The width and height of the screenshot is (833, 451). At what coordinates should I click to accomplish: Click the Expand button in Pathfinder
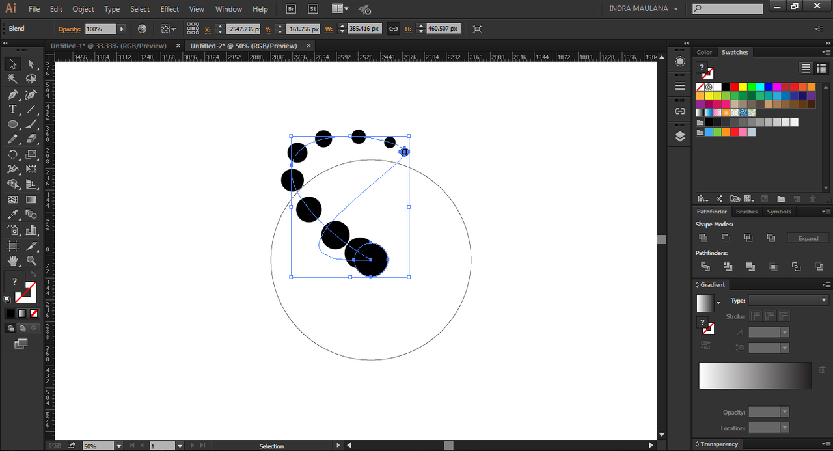coord(808,238)
